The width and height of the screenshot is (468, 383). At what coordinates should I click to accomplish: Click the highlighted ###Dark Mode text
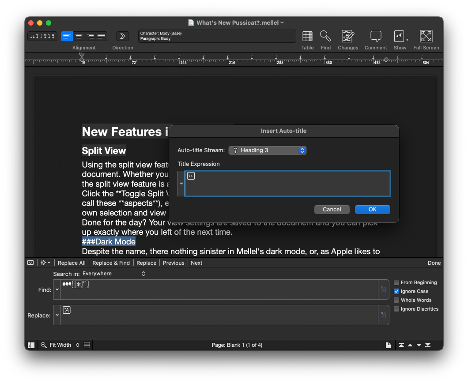pos(109,242)
